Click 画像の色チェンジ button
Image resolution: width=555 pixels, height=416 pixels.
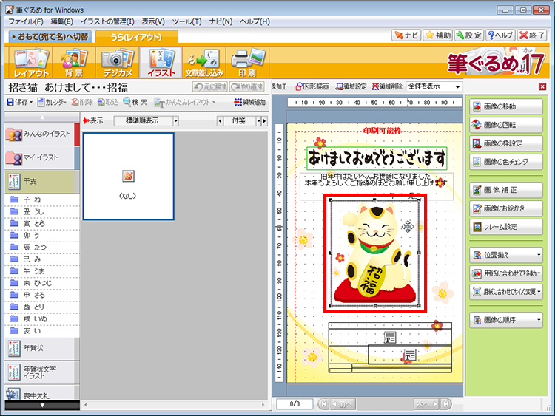[506, 162]
